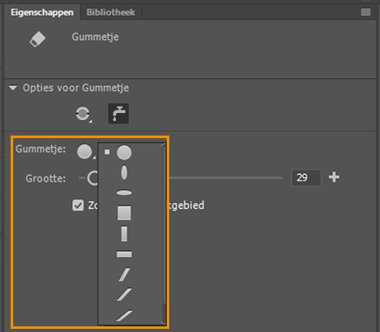The height and width of the screenshot is (332, 380).
Task: Choose the tall vertical oval eraser shape
Action: 124,172
